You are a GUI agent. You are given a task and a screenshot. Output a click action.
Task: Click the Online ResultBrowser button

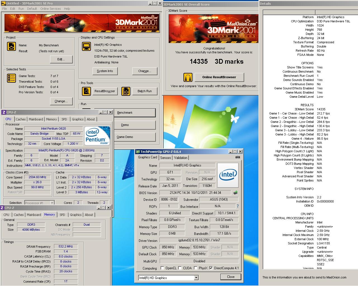point(219,77)
